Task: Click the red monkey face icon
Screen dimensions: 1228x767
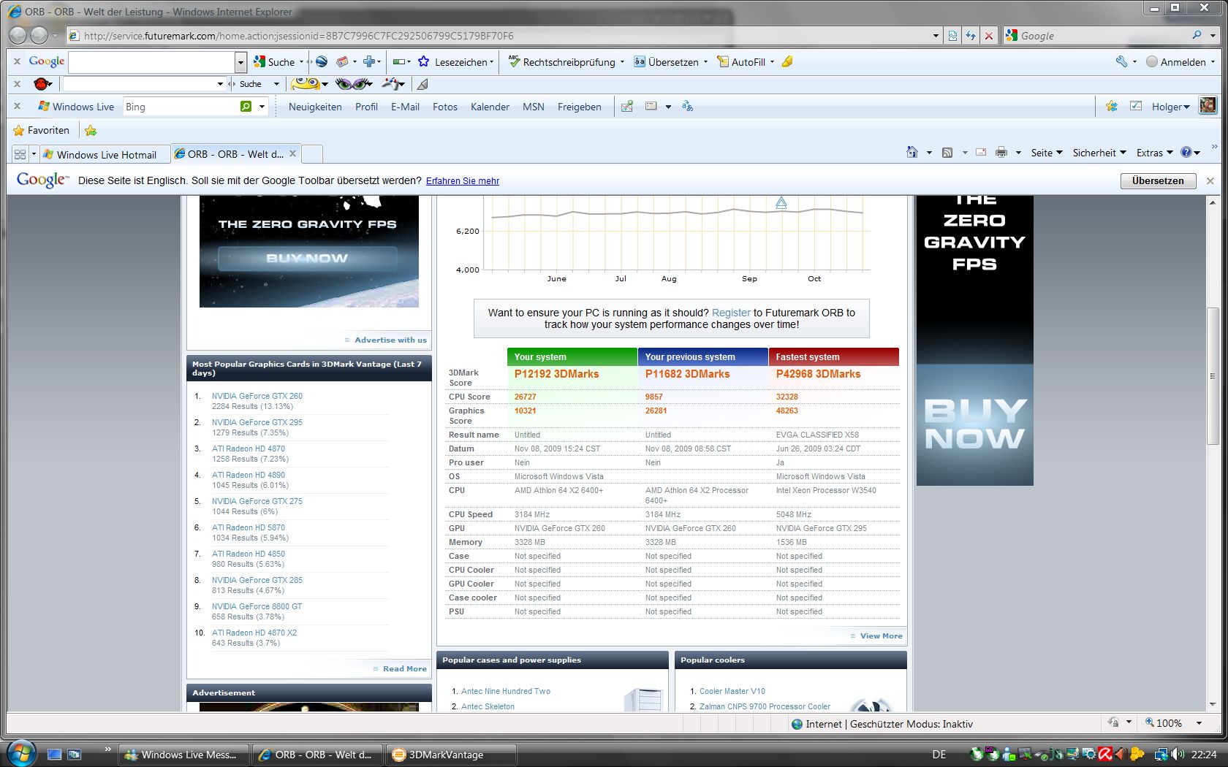Action: 42,84
